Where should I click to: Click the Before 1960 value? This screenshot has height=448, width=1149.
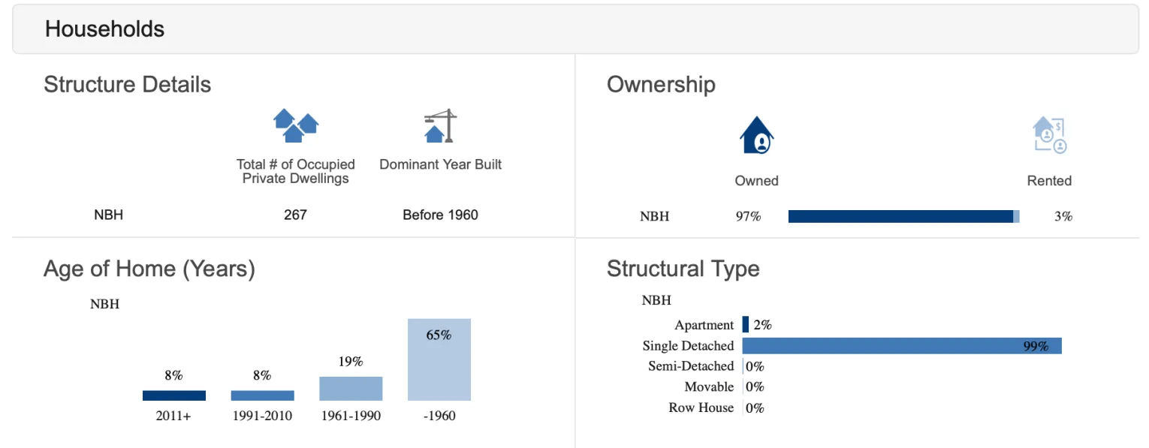coord(440,215)
